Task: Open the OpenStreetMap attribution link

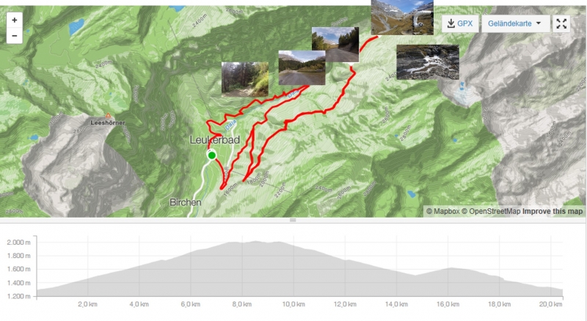Action: tap(491, 211)
